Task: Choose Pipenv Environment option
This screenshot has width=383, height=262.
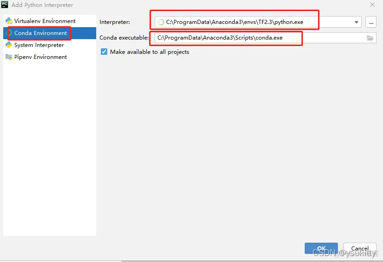Action: tap(41, 57)
